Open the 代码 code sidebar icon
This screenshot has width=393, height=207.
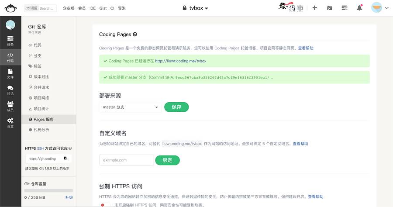(x=10, y=57)
